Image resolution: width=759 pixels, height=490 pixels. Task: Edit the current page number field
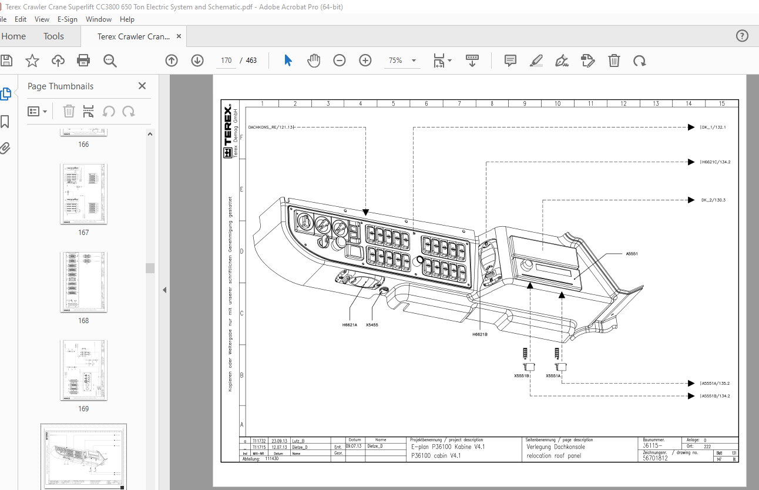click(x=226, y=61)
